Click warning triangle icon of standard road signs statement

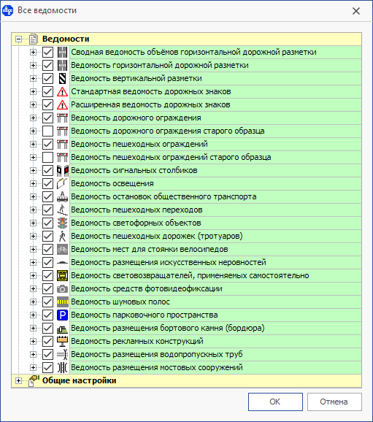(x=62, y=92)
